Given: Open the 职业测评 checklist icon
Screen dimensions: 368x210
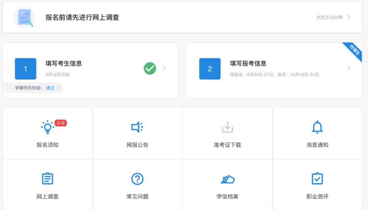Looking at the screenshot, I should 317,179.
